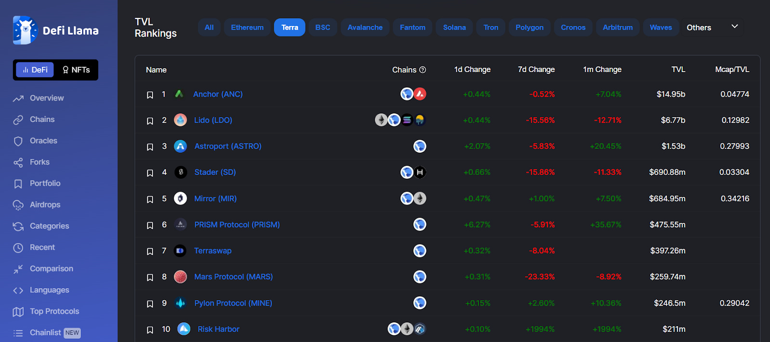This screenshot has width=770, height=342.
Task: Click the Avalanche chain icon in Anchor row
Action: click(420, 94)
